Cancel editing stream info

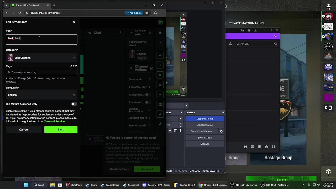pos(24,129)
